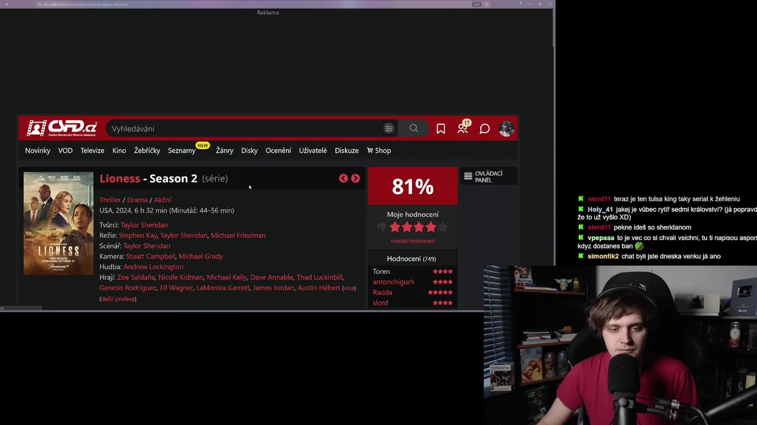Open Radda user rating
Screen dimensions: 757x425
tap(383, 293)
